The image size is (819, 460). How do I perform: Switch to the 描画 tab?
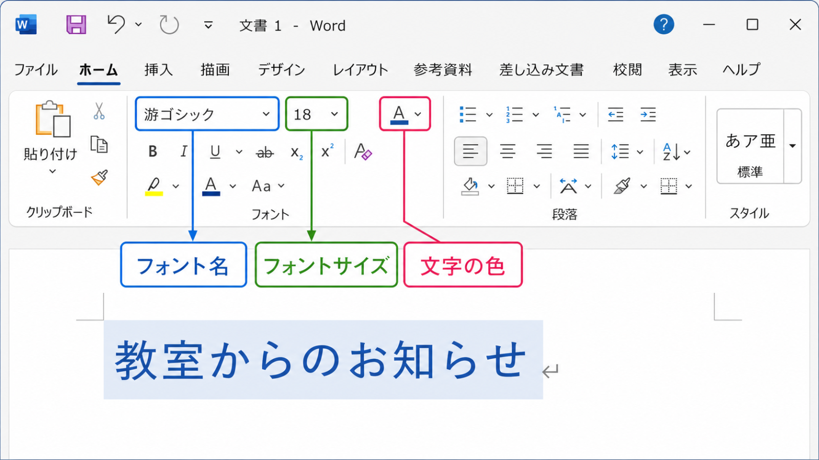pyautogui.click(x=215, y=70)
